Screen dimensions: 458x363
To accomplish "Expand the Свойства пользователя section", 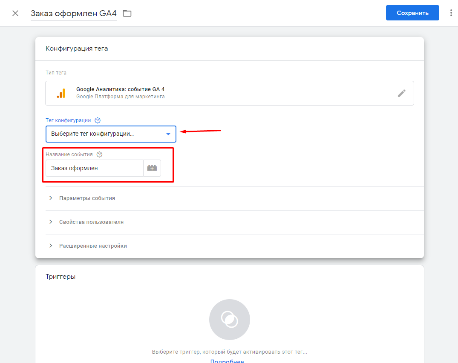I will click(91, 222).
